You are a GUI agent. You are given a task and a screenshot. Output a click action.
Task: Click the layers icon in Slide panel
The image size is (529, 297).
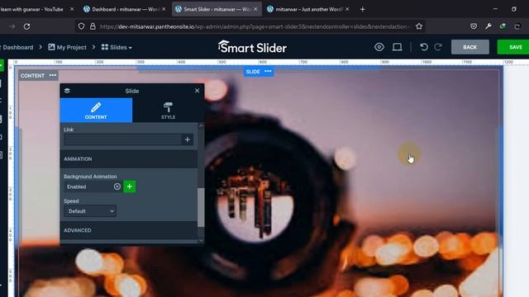point(67,91)
